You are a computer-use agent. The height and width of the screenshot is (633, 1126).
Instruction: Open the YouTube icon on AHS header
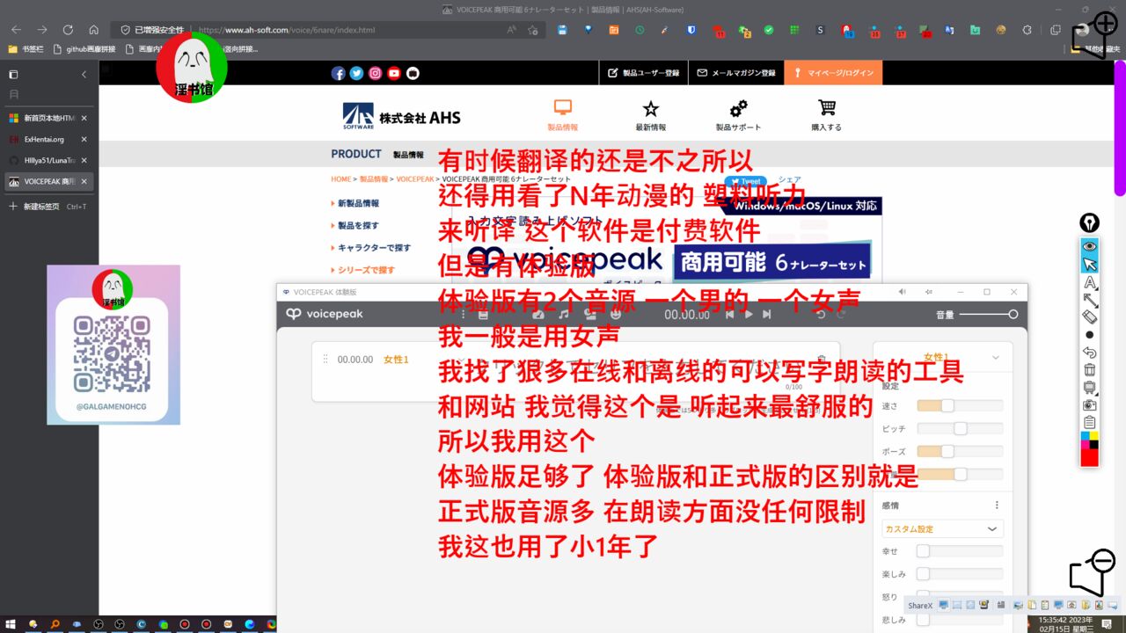(x=394, y=73)
